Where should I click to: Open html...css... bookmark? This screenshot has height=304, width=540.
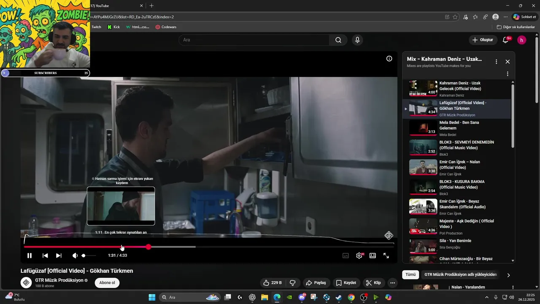pos(138,27)
